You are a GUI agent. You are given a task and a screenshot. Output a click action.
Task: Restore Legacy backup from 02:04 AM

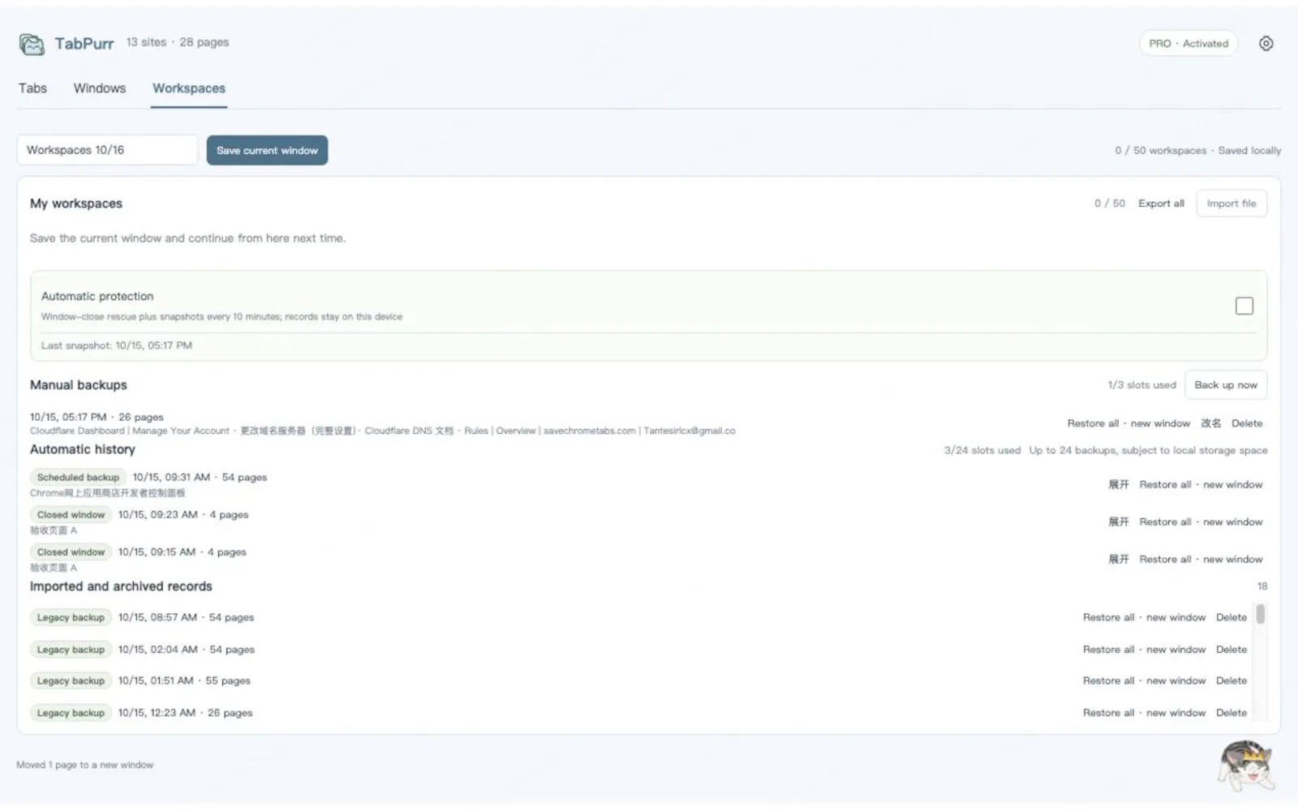[x=1144, y=650]
